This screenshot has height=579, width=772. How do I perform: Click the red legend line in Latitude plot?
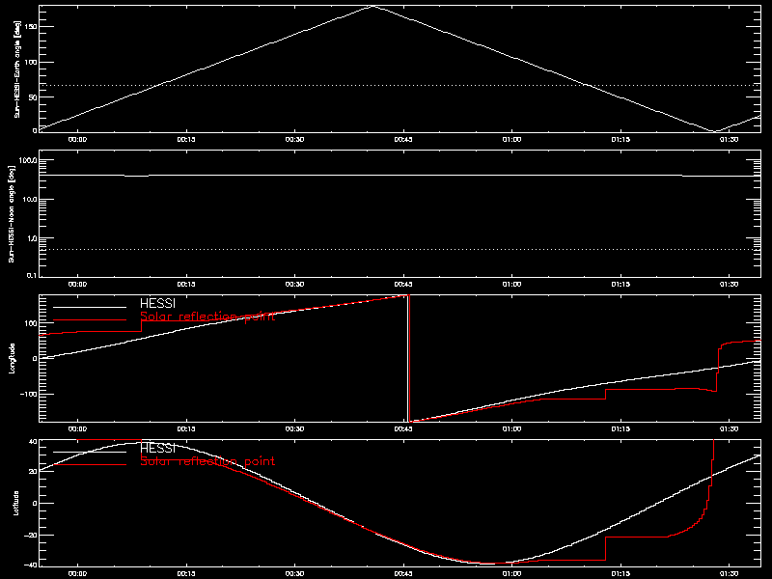click(90, 465)
